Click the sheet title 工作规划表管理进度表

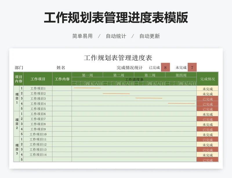(118, 58)
